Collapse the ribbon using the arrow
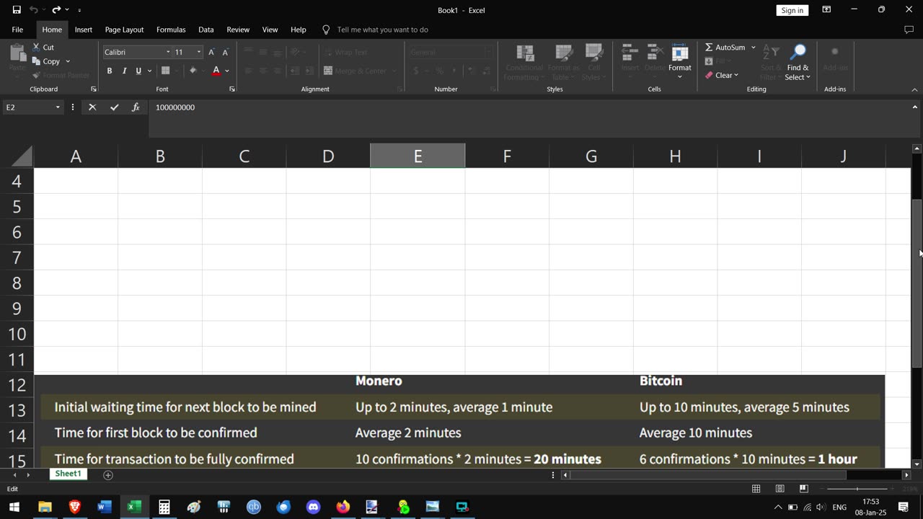The height and width of the screenshot is (519, 923). (915, 89)
